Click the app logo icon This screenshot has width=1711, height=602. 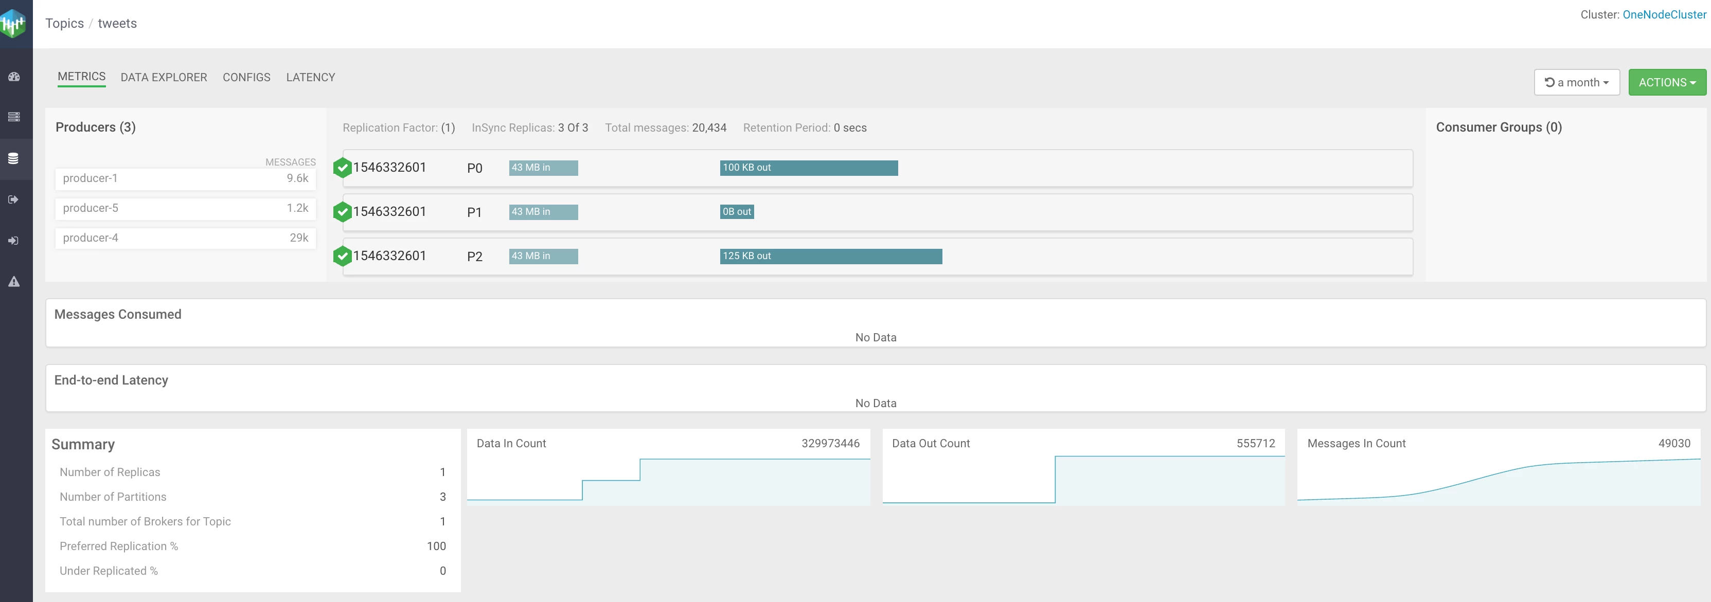tap(13, 24)
